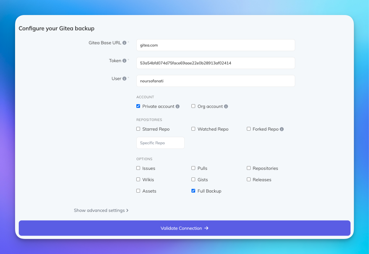
Task: Open the Forked Repo info icon
Action: [282, 129]
